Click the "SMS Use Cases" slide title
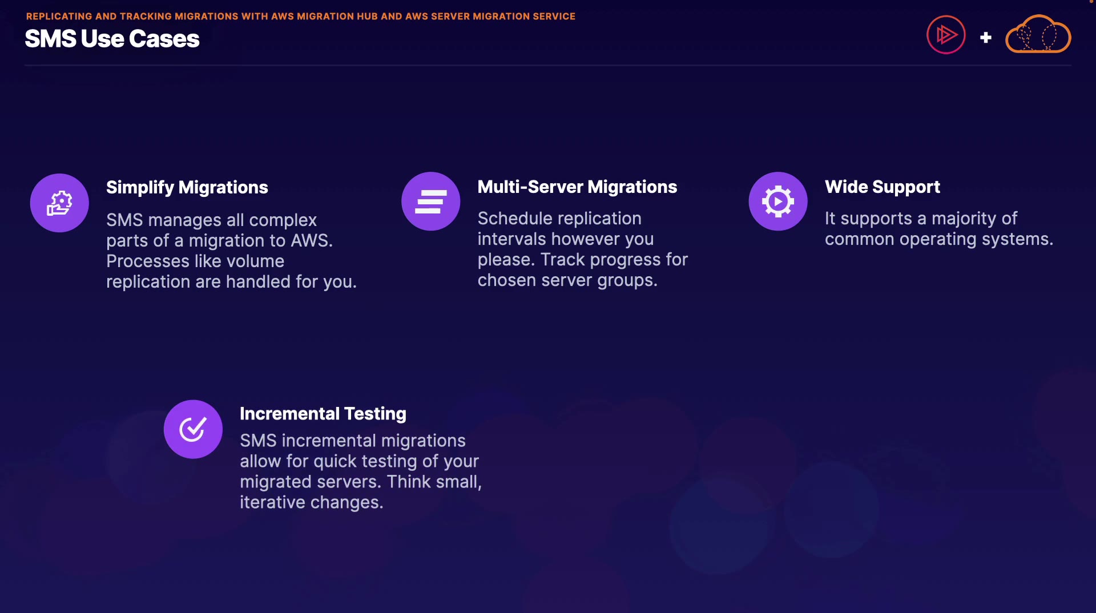The height and width of the screenshot is (613, 1096). (x=112, y=39)
